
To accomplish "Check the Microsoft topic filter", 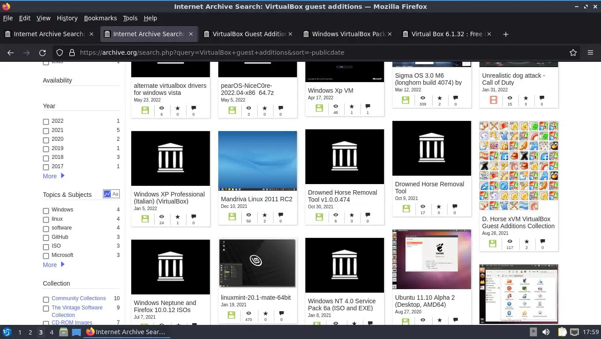I will 46,256.
